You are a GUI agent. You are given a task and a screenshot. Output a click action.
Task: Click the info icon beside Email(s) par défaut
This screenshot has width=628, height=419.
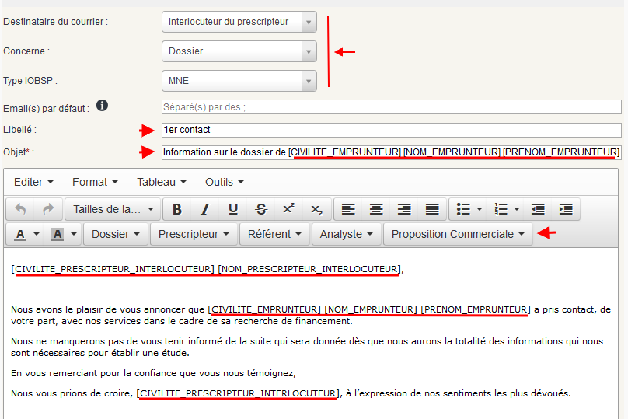coord(102,106)
